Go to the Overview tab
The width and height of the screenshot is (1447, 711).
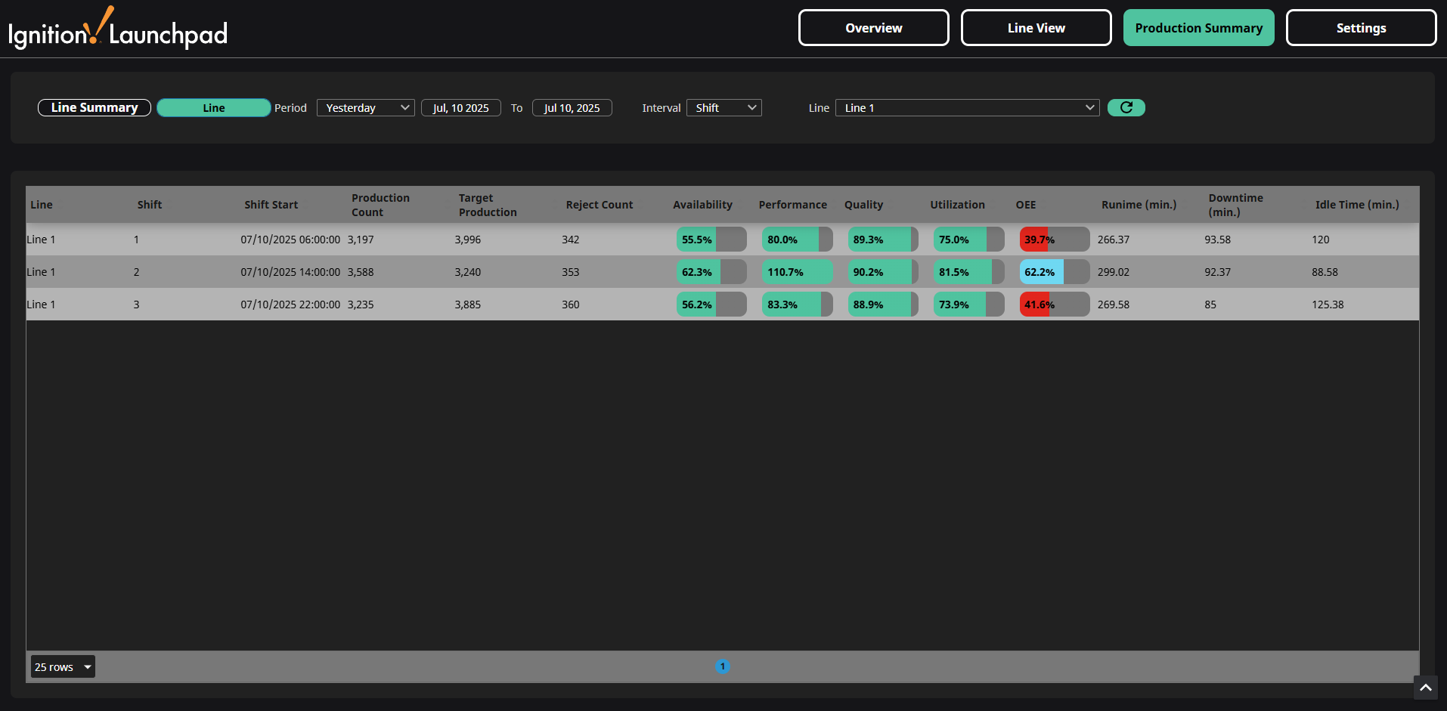(873, 28)
